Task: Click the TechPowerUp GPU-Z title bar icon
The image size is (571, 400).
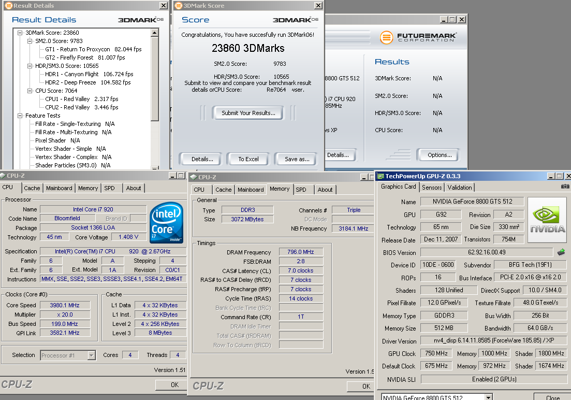Action: click(381, 176)
